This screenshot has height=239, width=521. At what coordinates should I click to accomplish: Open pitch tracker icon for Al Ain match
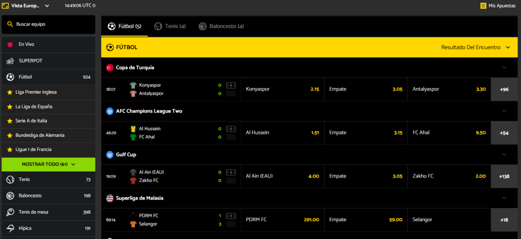[231, 172]
